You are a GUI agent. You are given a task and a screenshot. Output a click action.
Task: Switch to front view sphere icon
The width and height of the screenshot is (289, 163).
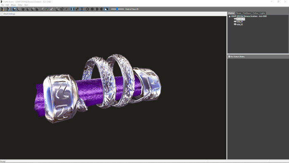(x=88, y=9)
